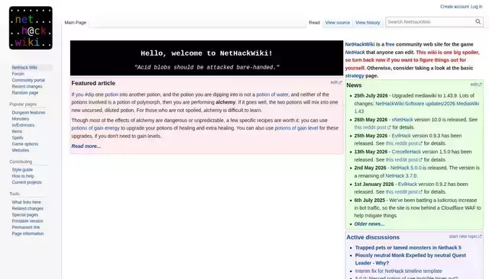Click the Permanent link tool
The image size is (489, 279).
tap(25, 227)
